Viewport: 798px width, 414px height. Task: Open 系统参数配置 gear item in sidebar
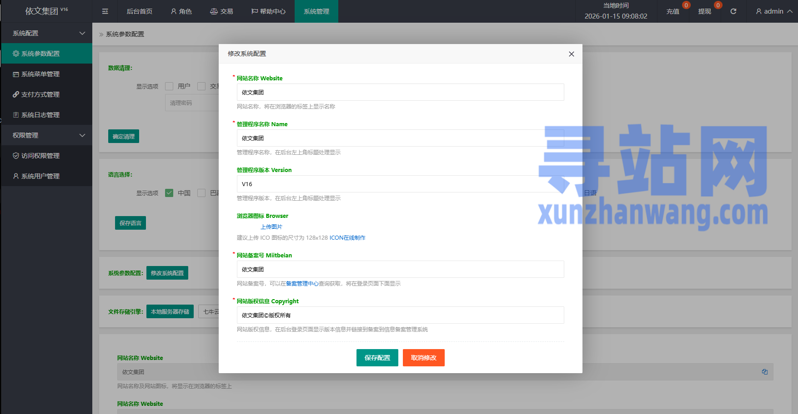click(x=40, y=54)
